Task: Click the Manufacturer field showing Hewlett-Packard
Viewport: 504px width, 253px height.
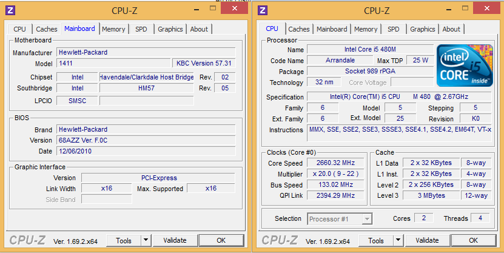Action: click(x=146, y=52)
